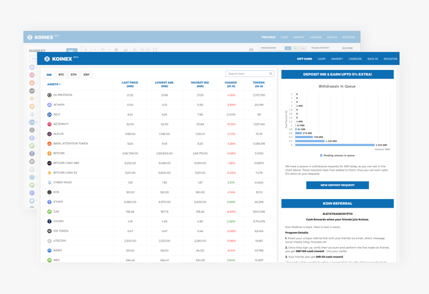Click into the Search Koin field
The image size is (429, 294).
coord(247,74)
